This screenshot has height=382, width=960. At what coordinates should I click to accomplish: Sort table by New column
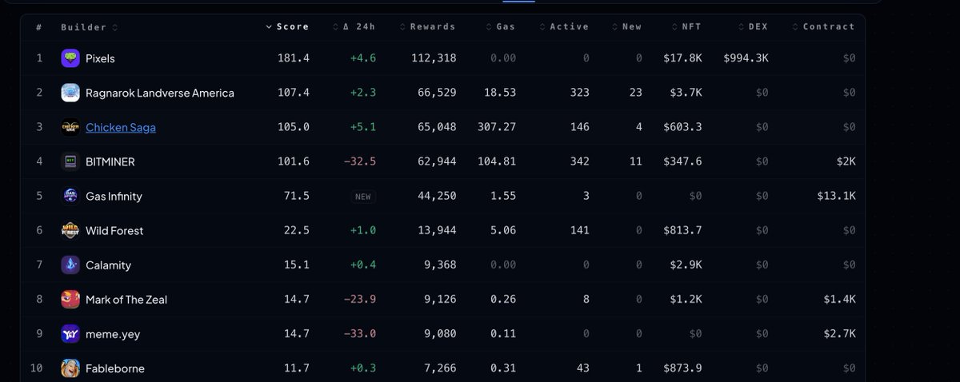(626, 27)
